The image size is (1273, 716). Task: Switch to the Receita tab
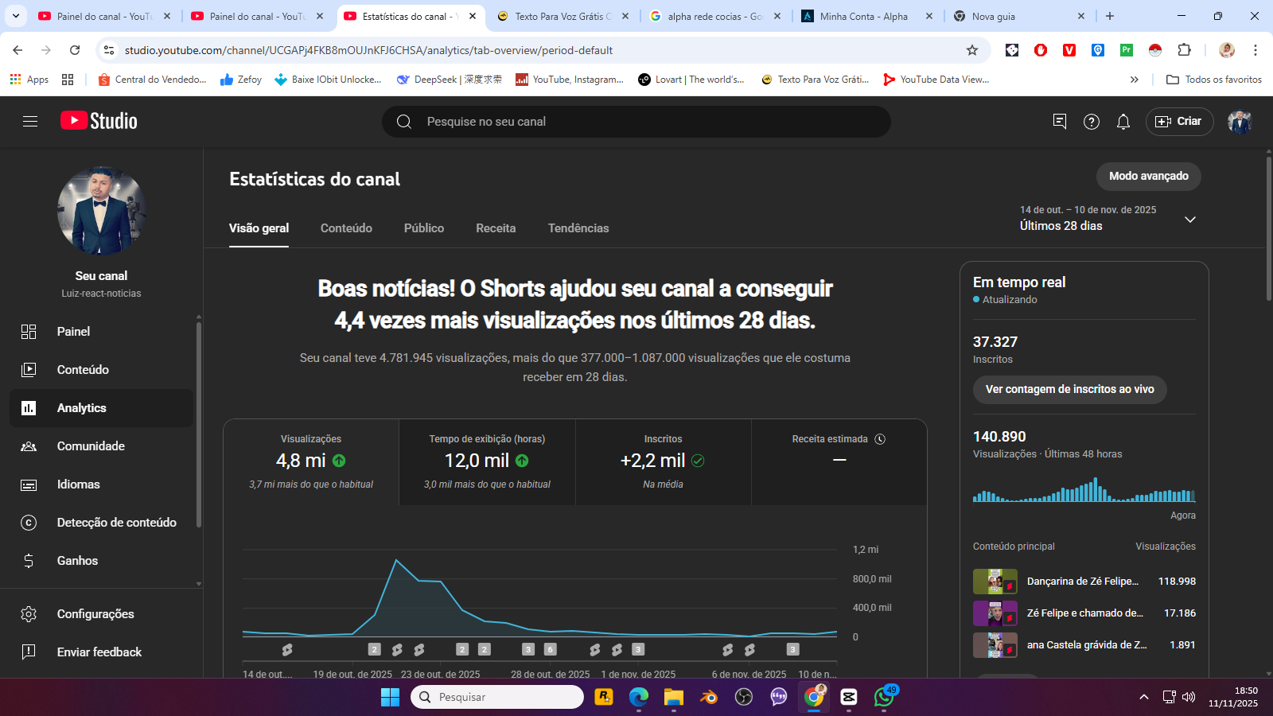click(x=496, y=228)
